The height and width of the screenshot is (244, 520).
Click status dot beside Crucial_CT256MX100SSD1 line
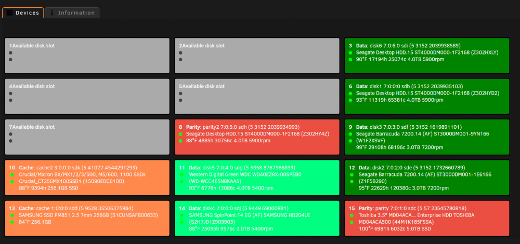(x=12, y=181)
